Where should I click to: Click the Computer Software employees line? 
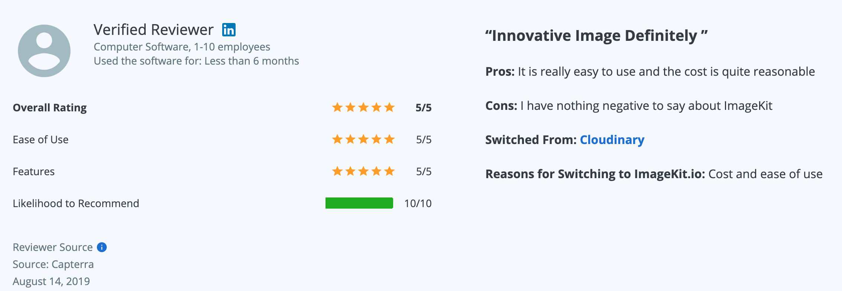tap(182, 47)
